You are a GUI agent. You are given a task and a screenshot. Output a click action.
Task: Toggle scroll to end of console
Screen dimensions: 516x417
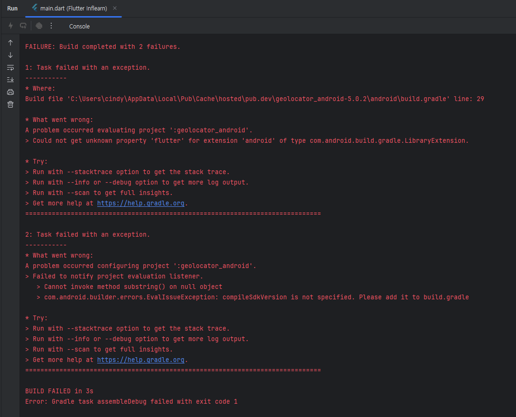[10, 80]
